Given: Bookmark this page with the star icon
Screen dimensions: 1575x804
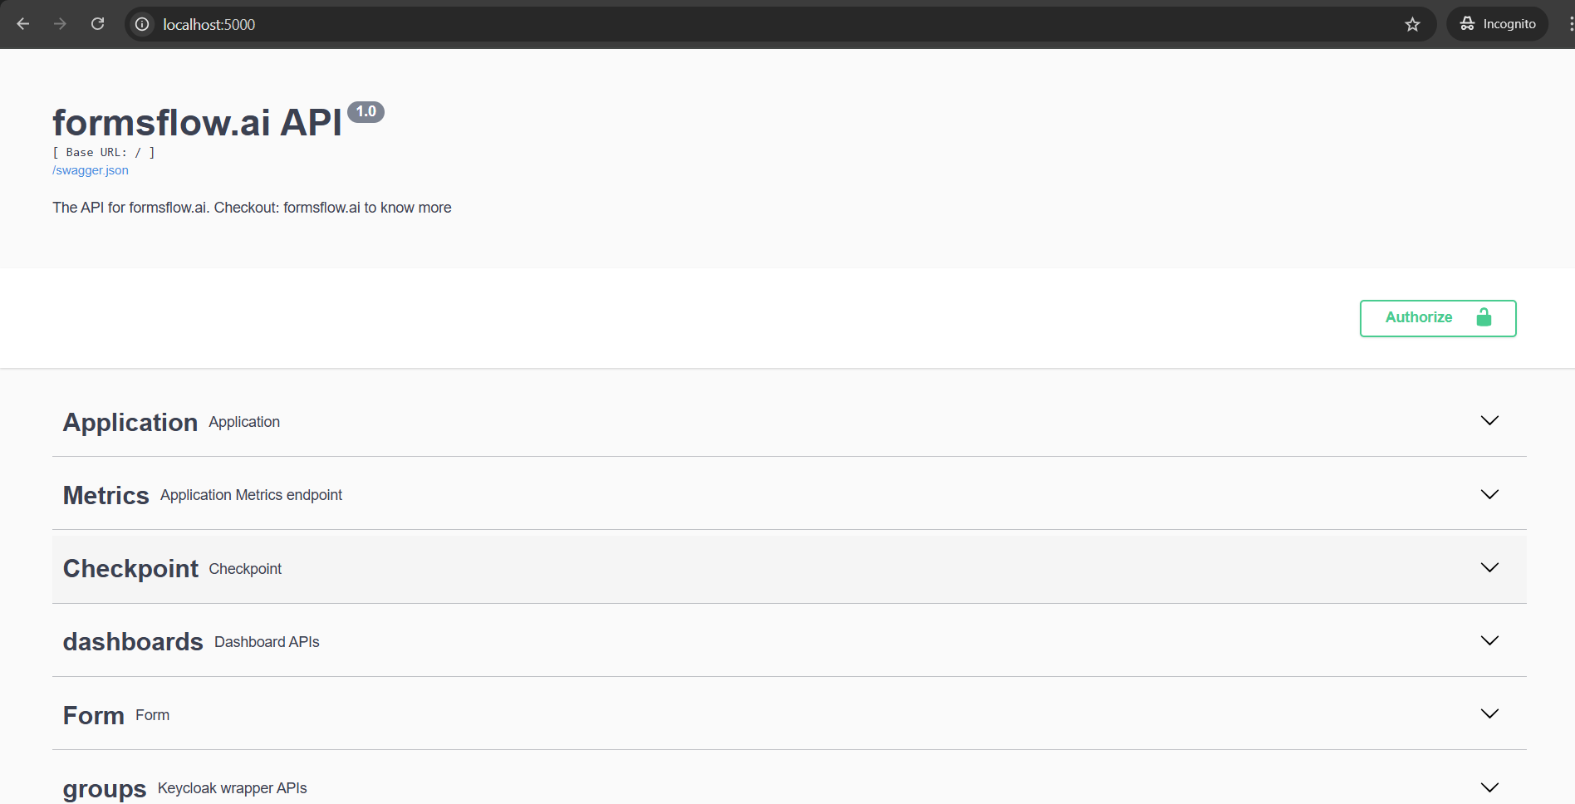Looking at the screenshot, I should [x=1412, y=24].
